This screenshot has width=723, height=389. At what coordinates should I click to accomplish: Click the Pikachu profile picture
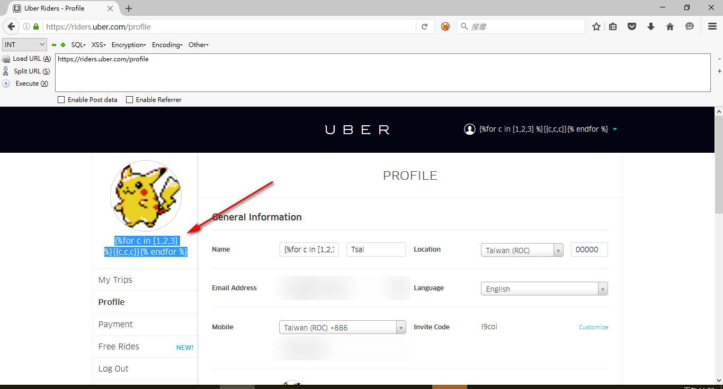click(146, 196)
